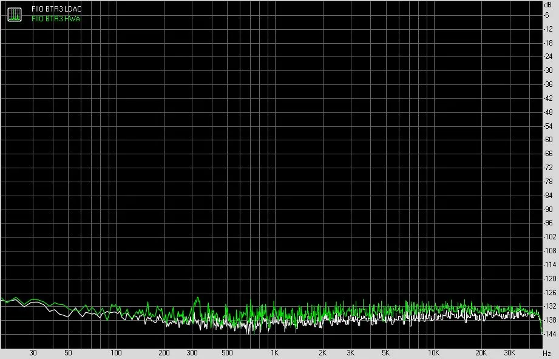Click the 10K frequency label
559x359 pixels.
(x=433, y=353)
